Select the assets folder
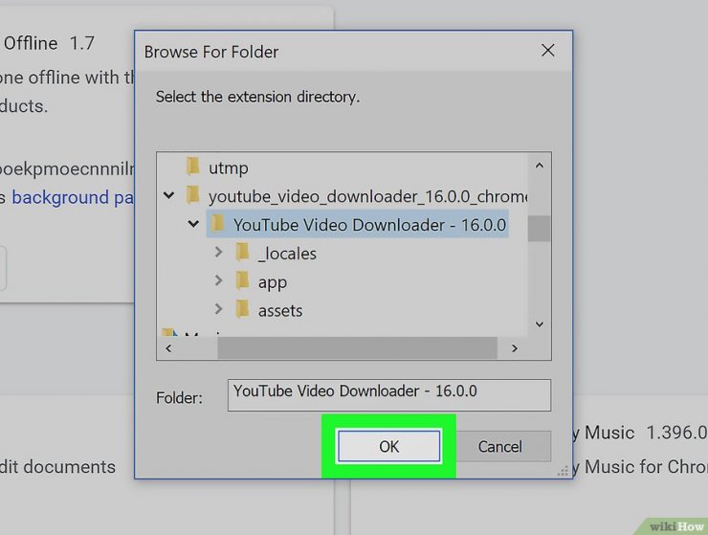This screenshot has height=535, width=708. 280,311
